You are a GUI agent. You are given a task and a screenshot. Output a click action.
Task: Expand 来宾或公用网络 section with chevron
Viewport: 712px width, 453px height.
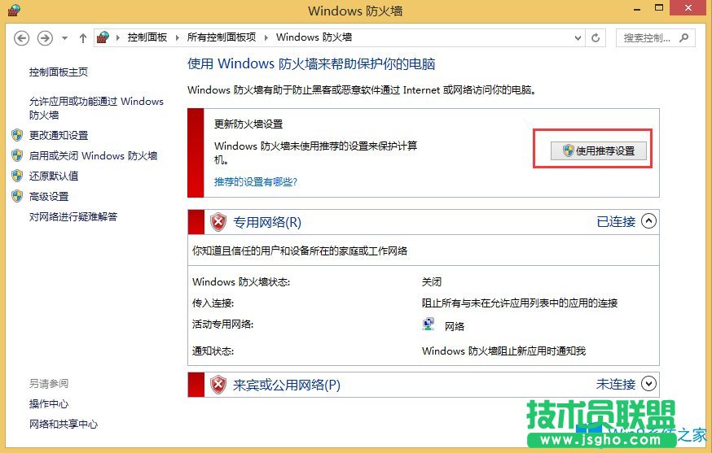tap(648, 384)
